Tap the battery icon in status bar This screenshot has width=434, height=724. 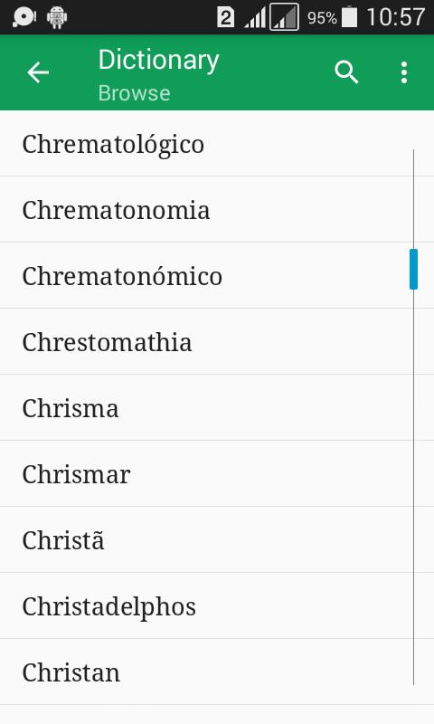pyautogui.click(x=349, y=17)
